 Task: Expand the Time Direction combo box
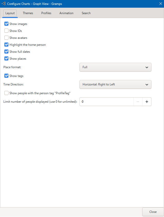[x=115, y=84]
